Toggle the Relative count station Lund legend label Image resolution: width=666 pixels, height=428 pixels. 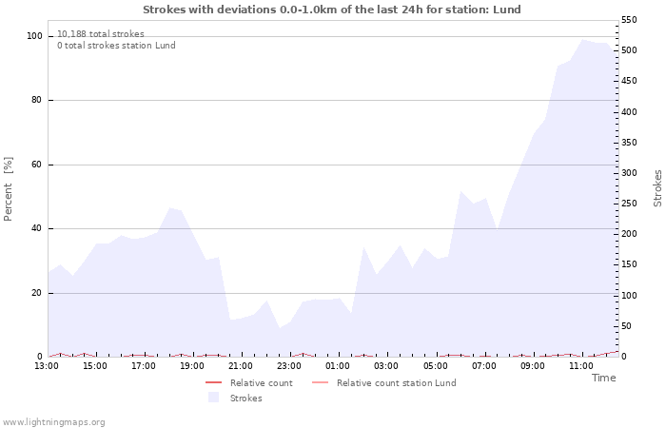[396, 383]
